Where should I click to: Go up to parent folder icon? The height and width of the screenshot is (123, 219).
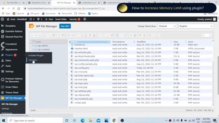tap(40, 36)
